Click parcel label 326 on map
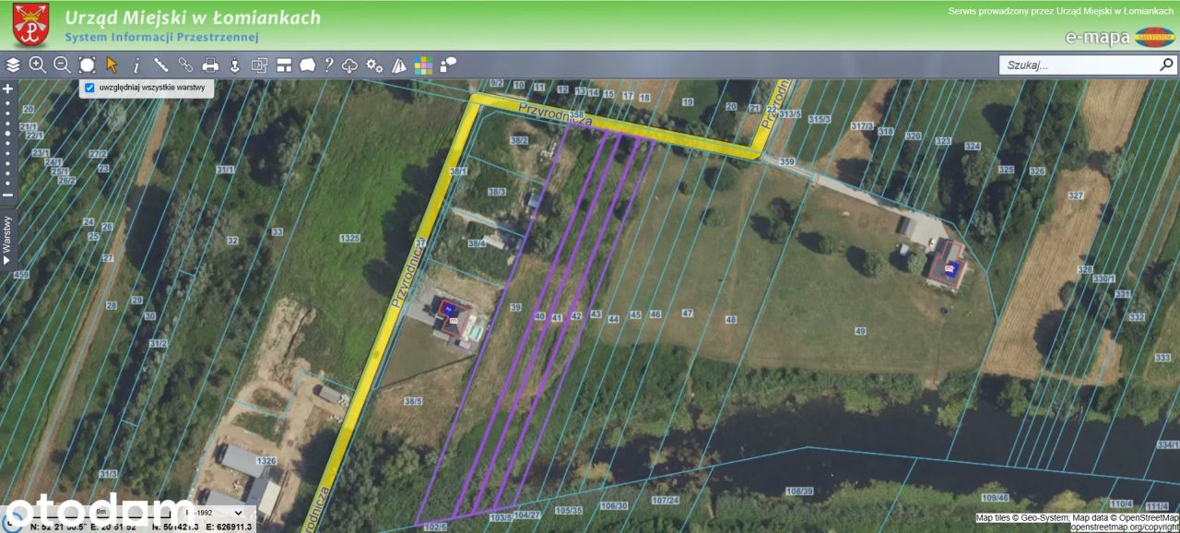1180x533 pixels. coord(1037,171)
